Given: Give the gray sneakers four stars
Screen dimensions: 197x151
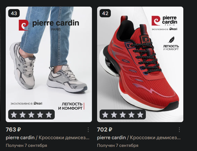Looking at the screenshot, I should tap(40, 115).
